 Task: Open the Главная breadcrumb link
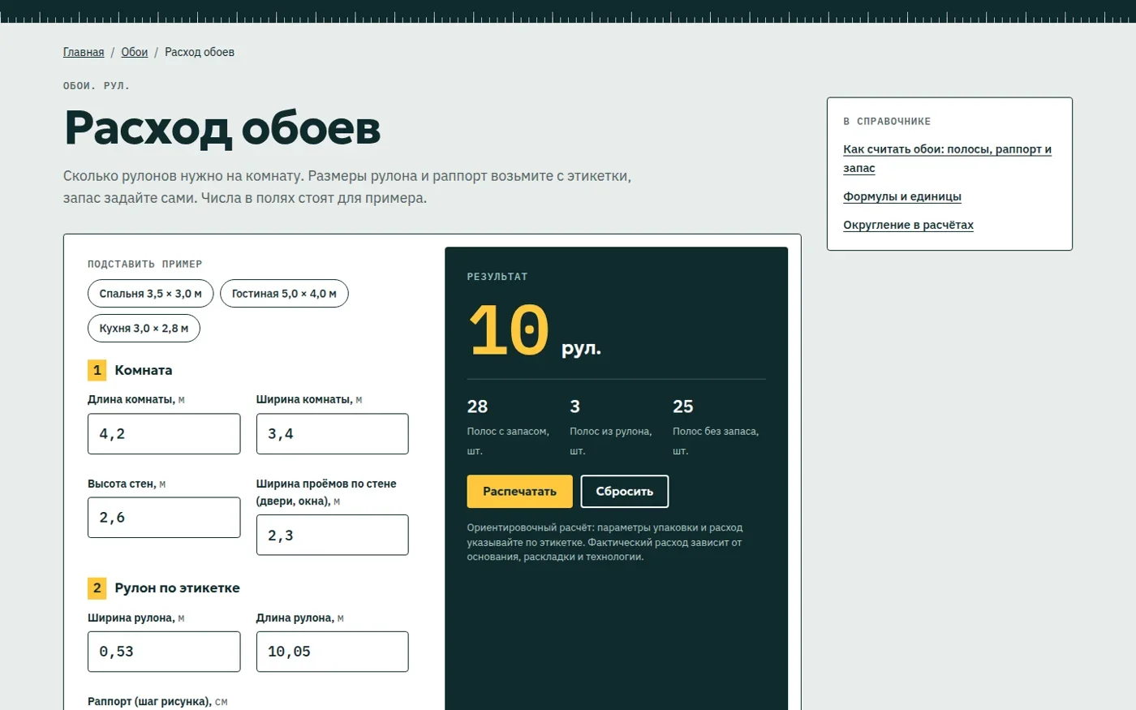(x=84, y=52)
